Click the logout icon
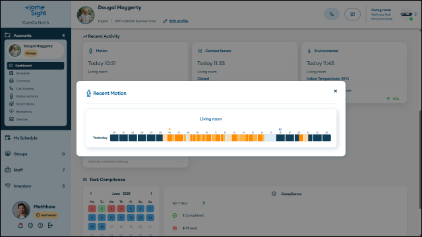The width and height of the screenshot is (422, 237). [50, 225]
